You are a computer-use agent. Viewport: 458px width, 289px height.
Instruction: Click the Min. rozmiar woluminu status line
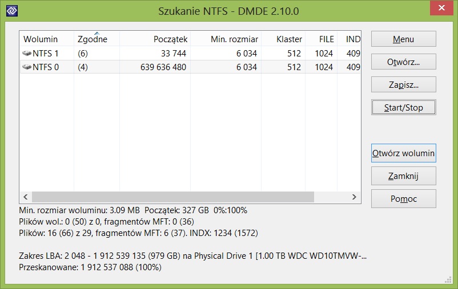133,210
